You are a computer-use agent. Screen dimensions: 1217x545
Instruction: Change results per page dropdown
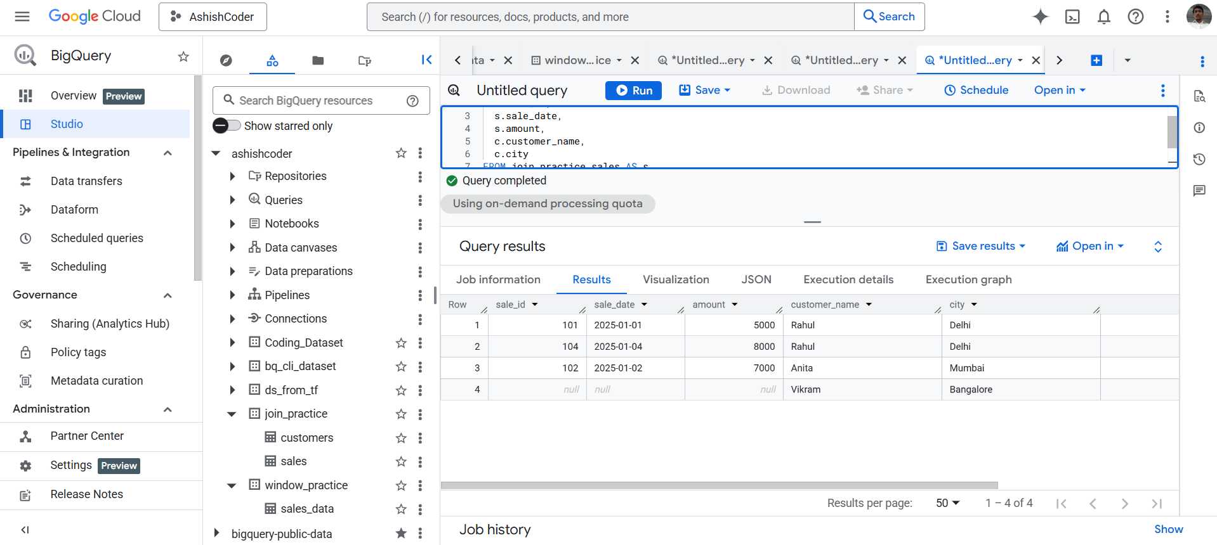point(947,503)
